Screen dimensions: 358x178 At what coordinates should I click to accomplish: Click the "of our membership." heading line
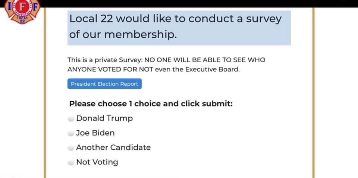coord(123,35)
